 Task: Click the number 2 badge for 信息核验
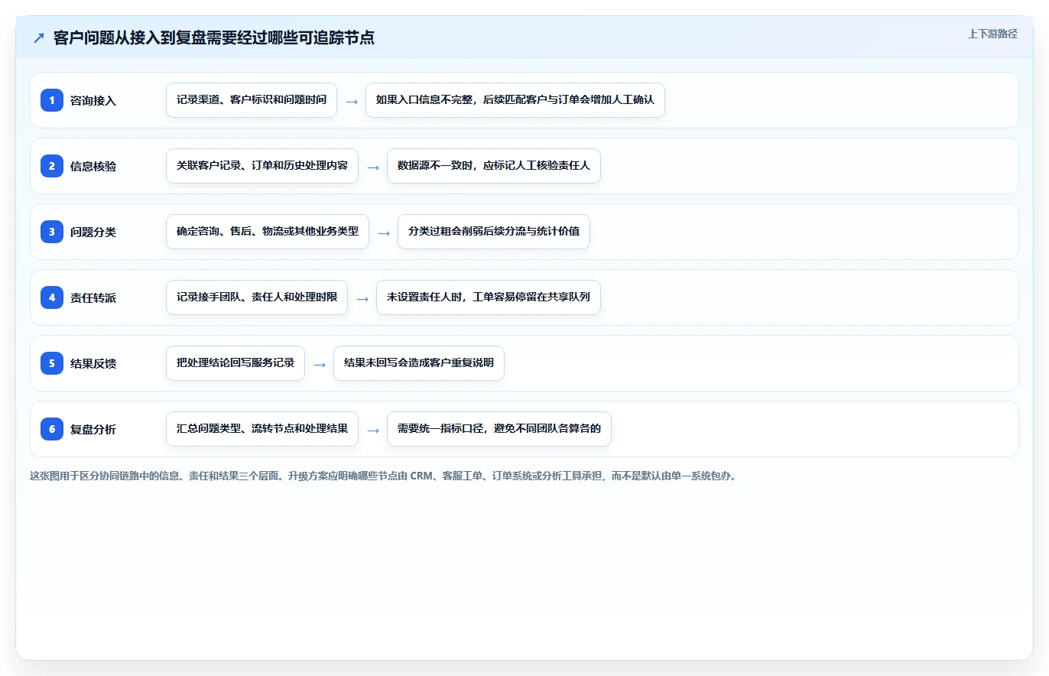pyautogui.click(x=52, y=166)
